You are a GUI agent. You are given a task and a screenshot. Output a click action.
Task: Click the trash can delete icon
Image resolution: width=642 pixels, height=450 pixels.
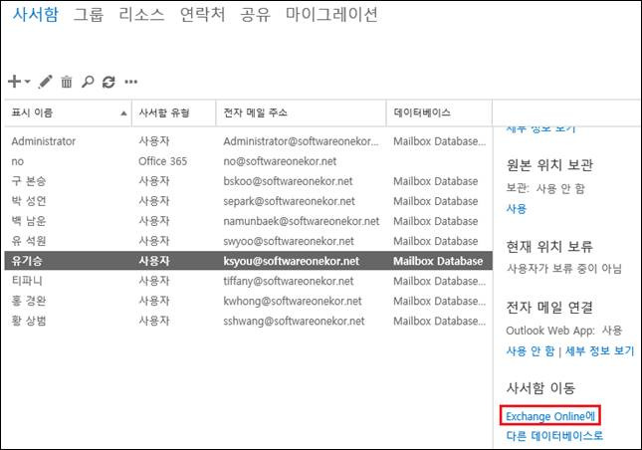click(67, 82)
